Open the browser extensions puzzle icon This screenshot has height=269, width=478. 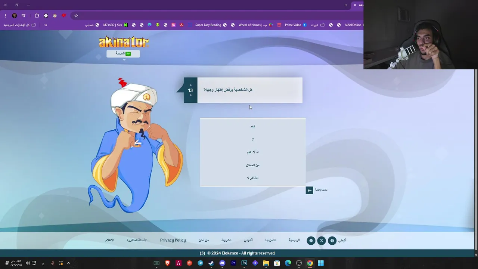point(37,16)
